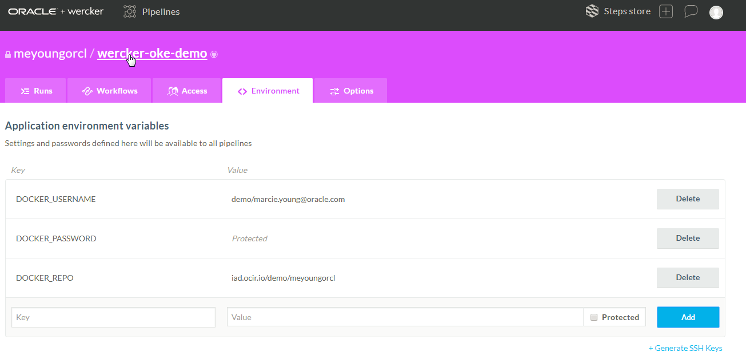Select the DOCKER_PASSWORD key text

(x=56, y=238)
